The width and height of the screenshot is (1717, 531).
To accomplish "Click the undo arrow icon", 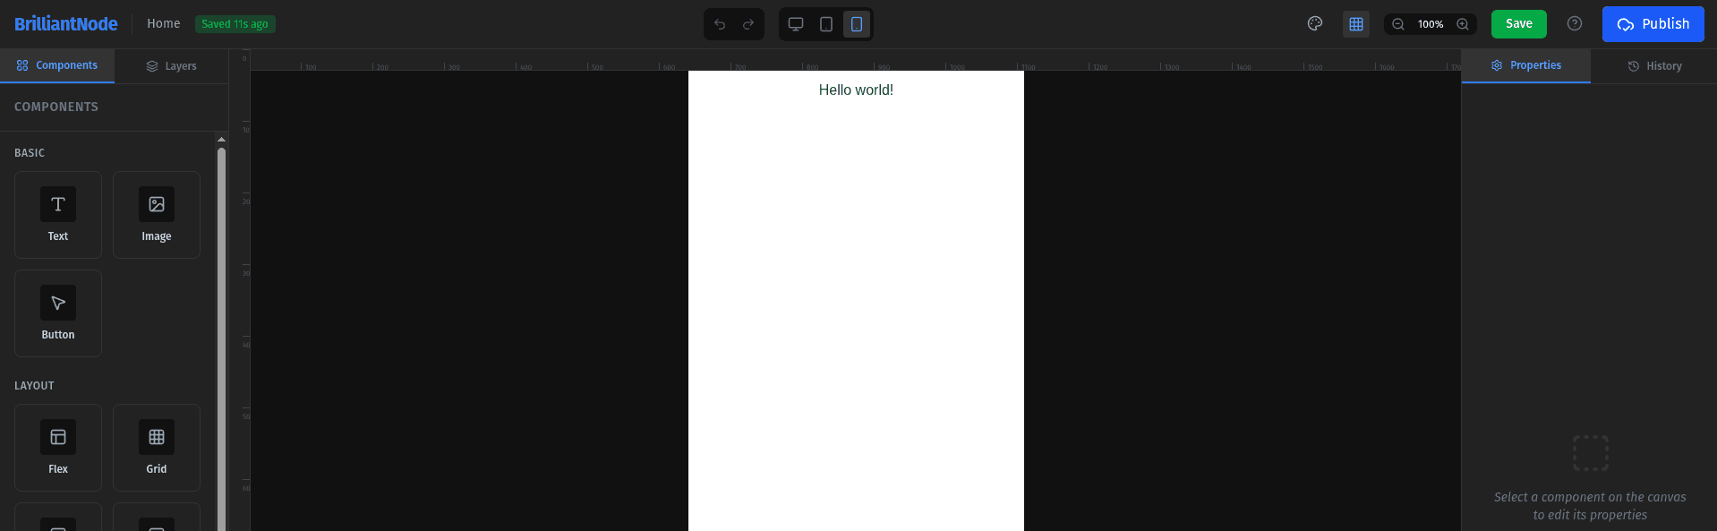I will [x=720, y=24].
